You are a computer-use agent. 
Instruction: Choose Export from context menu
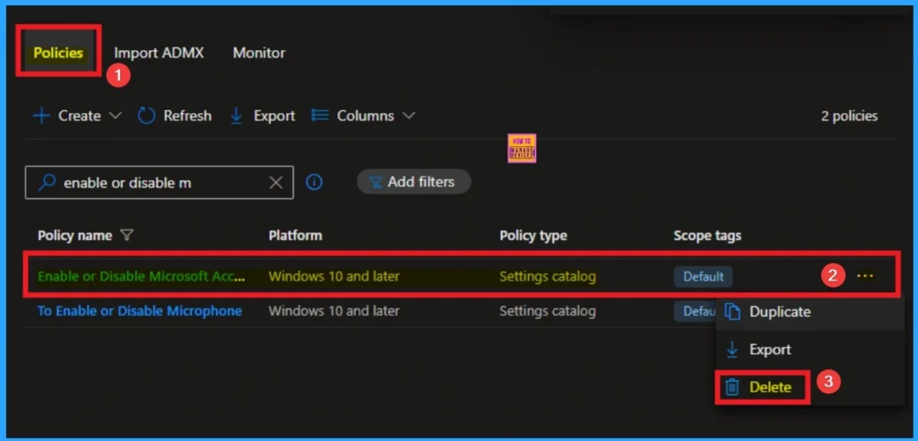(x=810, y=350)
